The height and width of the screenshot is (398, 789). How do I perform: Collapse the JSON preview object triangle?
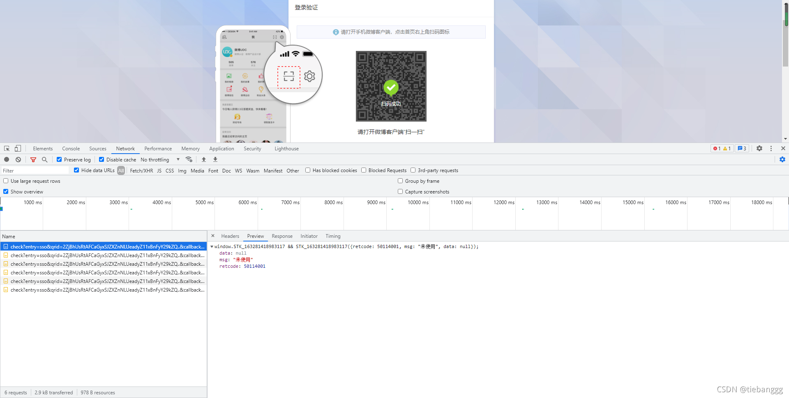212,247
